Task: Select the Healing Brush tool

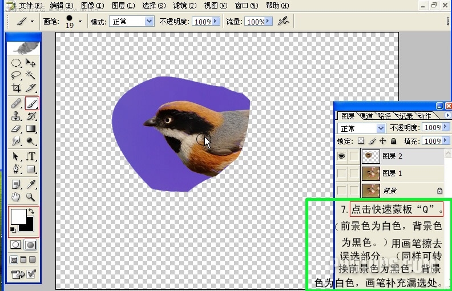Action: coord(16,103)
